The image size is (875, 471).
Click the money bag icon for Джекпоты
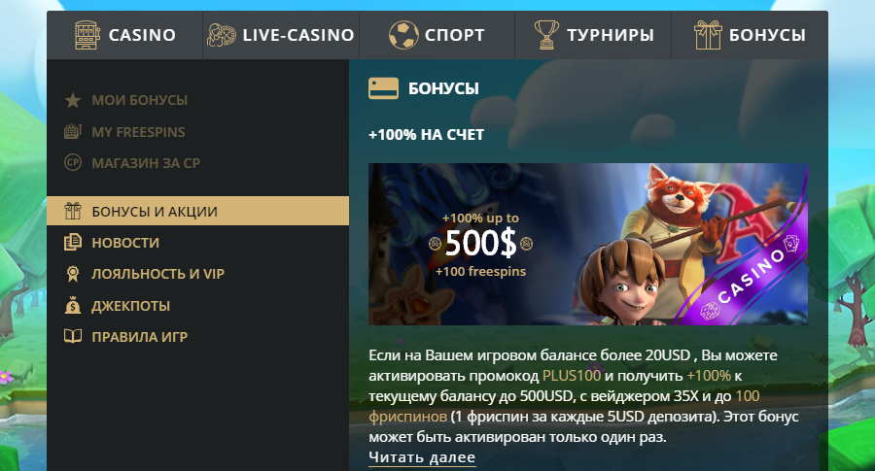click(x=73, y=306)
